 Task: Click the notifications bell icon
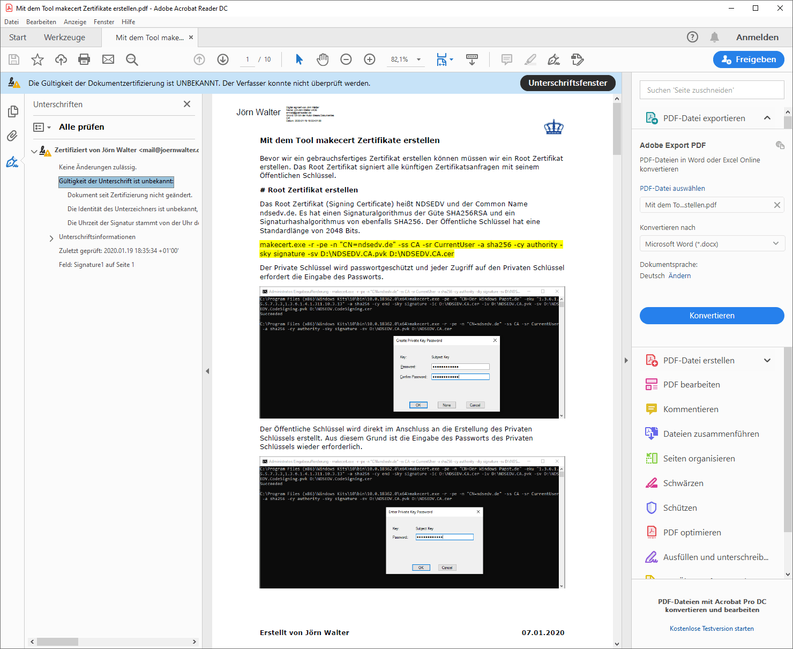pos(714,37)
